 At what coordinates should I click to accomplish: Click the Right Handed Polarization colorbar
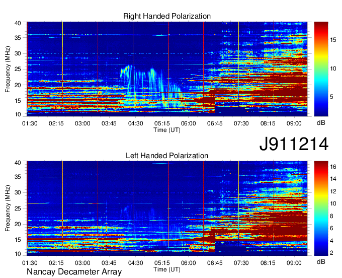click(x=321, y=69)
